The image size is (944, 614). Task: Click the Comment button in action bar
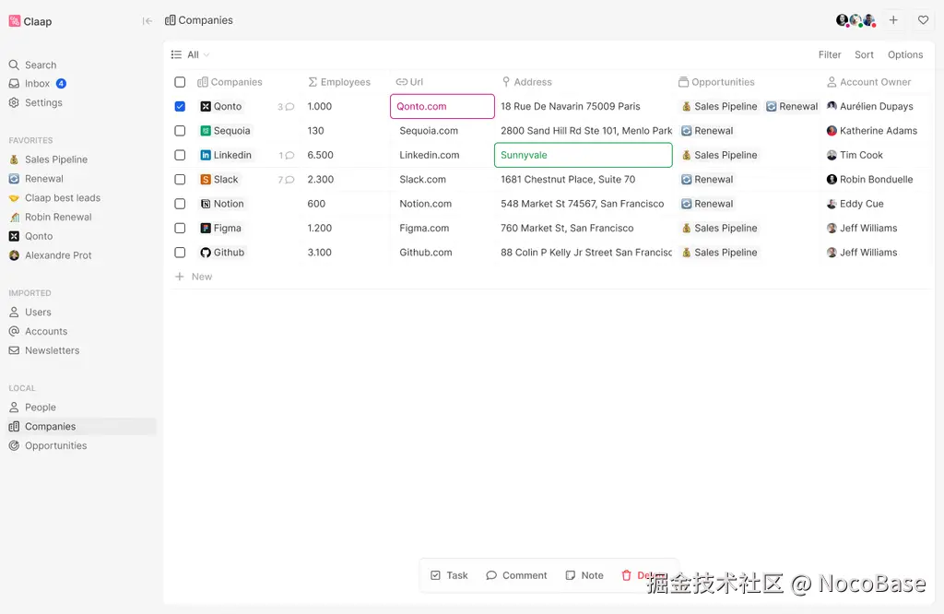516,575
